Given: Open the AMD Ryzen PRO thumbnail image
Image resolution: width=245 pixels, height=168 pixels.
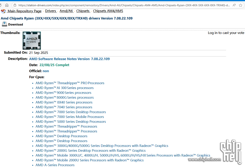Looking at the screenshot, I should click(x=32, y=40).
